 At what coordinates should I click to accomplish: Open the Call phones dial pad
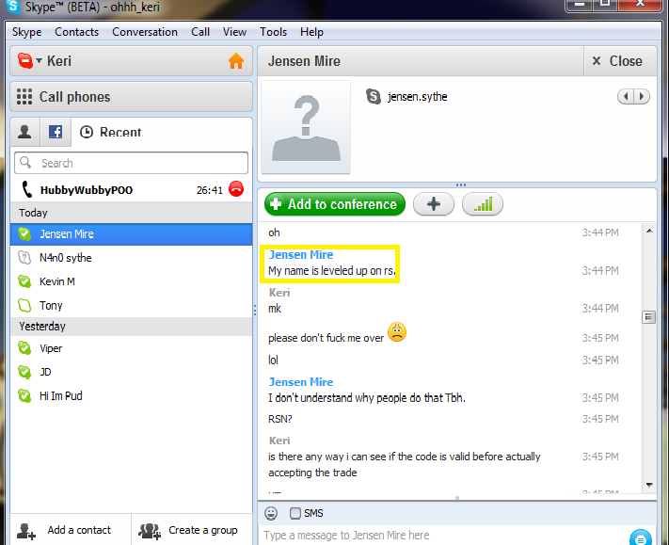tap(131, 97)
